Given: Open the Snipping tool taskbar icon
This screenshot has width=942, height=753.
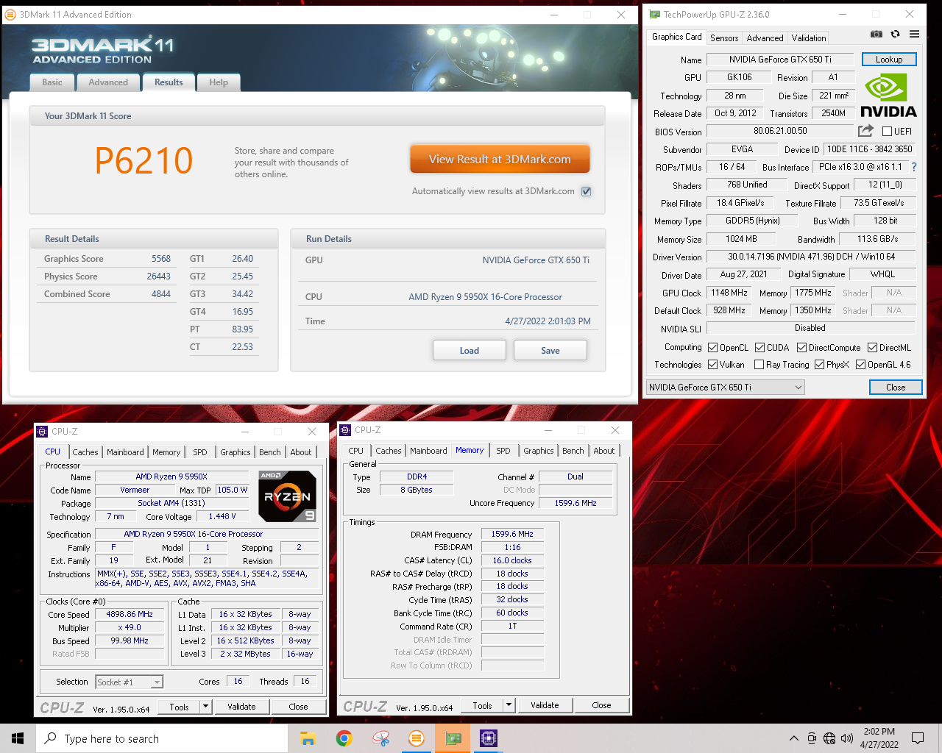Looking at the screenshot, I should click(380, 738).
